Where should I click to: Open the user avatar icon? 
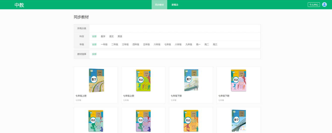(x=324, y=5)
